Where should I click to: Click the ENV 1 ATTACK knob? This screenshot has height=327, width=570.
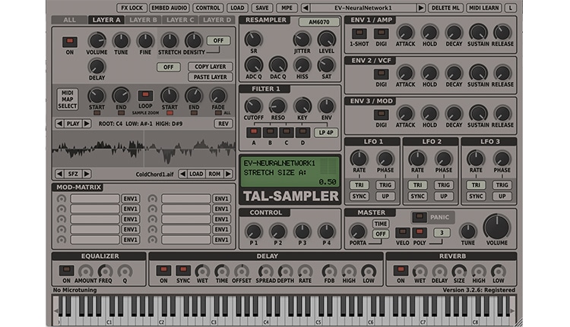coord(405,33)
